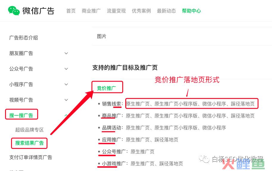The image size is (272, 171).
Task: Click the WeChat green logo icon
Action: point(14,10)
